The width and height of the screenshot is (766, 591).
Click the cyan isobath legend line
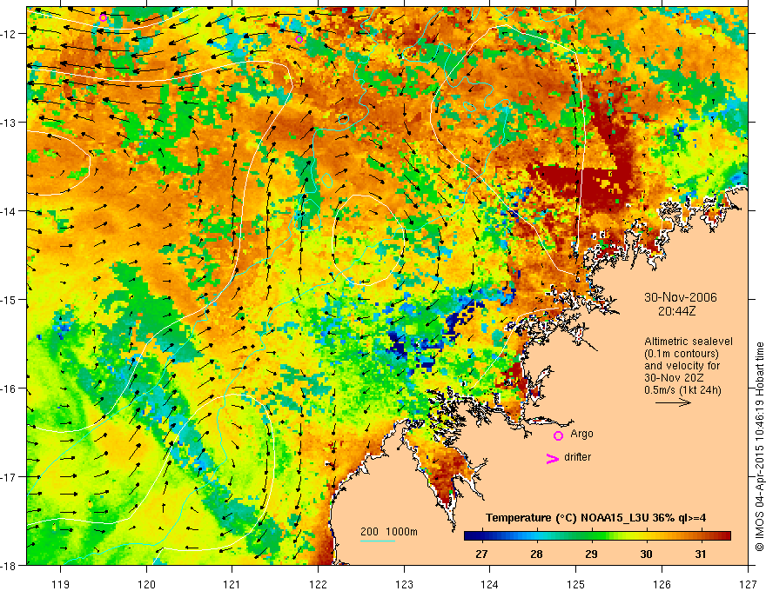[378, 541]
